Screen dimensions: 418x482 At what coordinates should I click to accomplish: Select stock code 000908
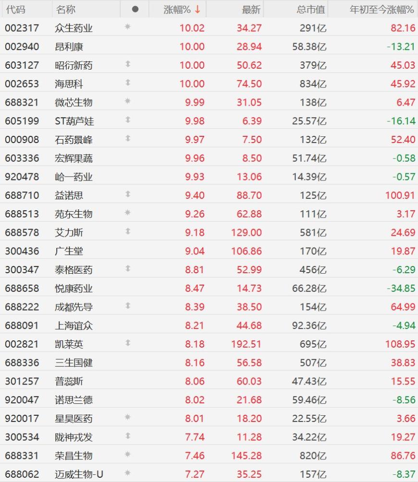tap(22, 140)
